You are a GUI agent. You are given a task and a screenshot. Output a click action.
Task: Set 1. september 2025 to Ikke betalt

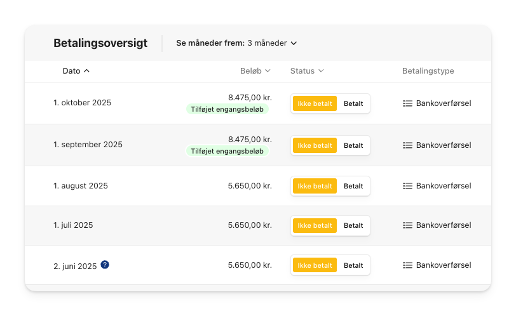pyautogui.click(x=315, y=145)
